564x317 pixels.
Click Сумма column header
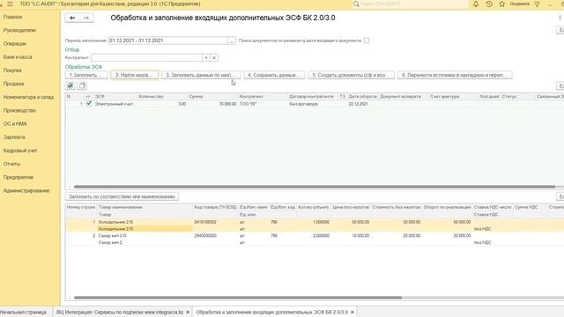[213, 97]
